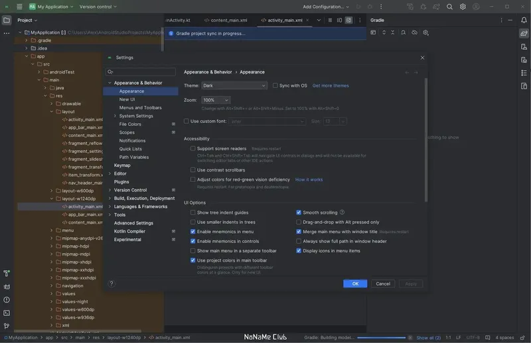531x343 pixels.
Task: Click Sync Project with Gradle Files icon
Action: pos(436,7)
